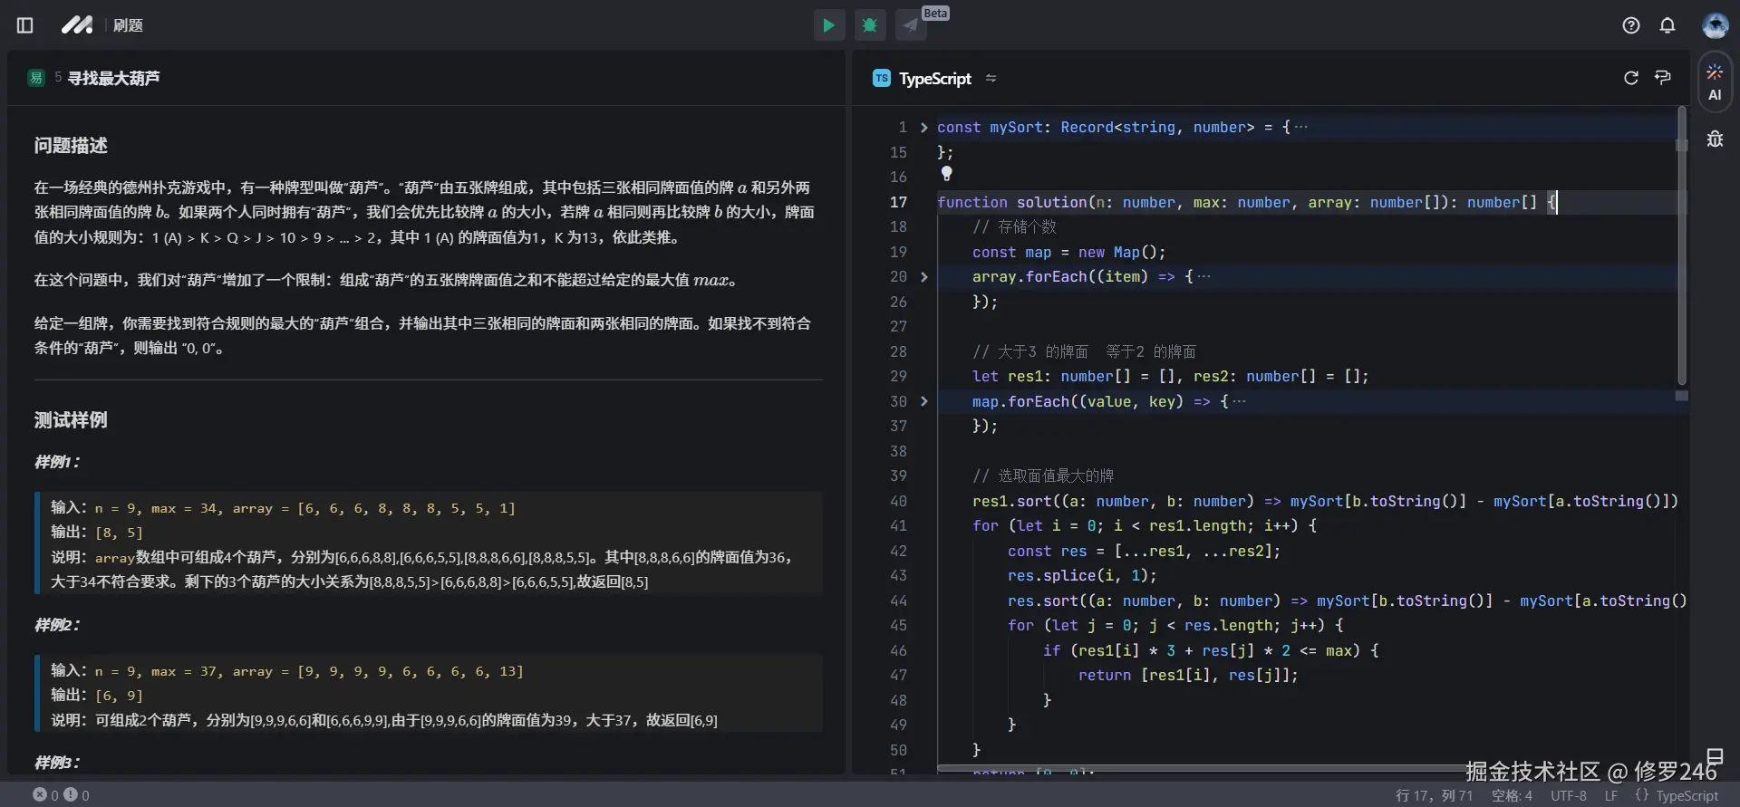Open the AI assistant panel
1740x807 pixels.
tap(1715, 82)
